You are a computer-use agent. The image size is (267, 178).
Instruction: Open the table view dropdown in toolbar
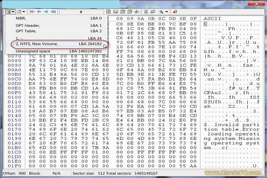pyautogui.click(x=21, y=12)
